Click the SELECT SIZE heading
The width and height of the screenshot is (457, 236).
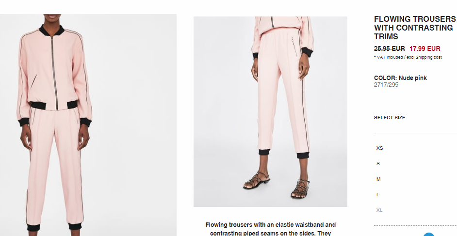point(390,118)
